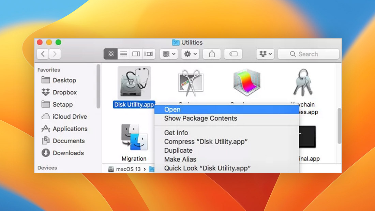This screenshot has height=211, width=375.
Task: Open the Disk Utility app icon
Action: [x=134, y=83]
